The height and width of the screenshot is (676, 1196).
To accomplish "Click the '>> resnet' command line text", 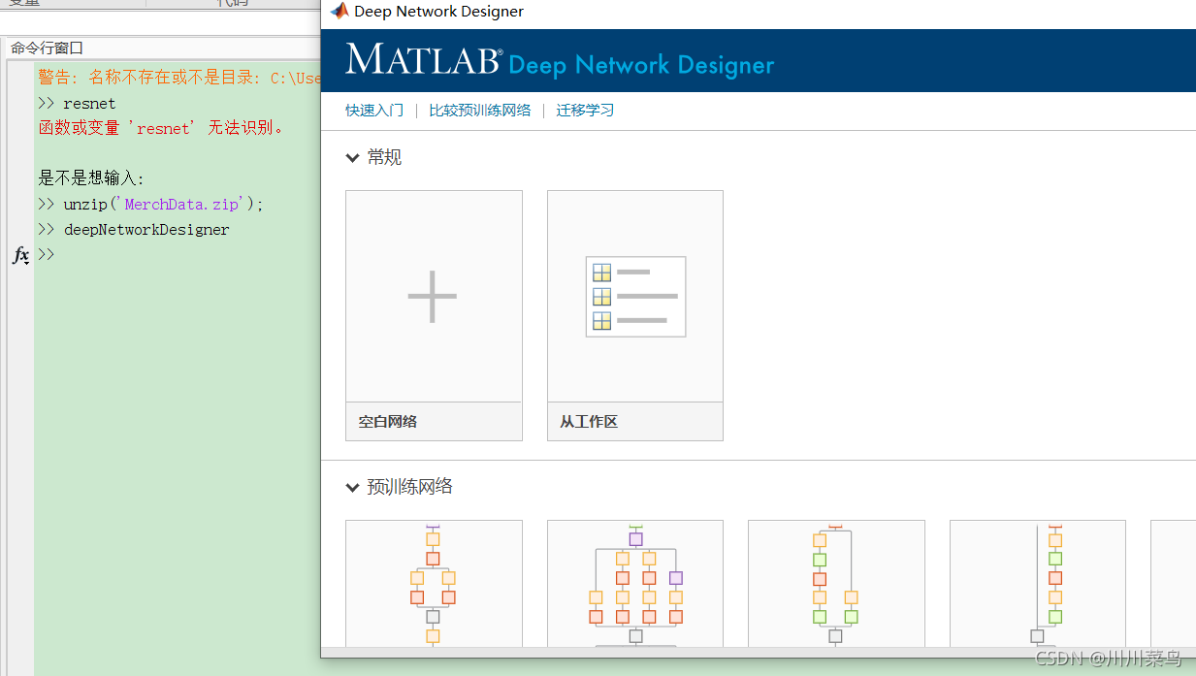I will tap(77, 103).
